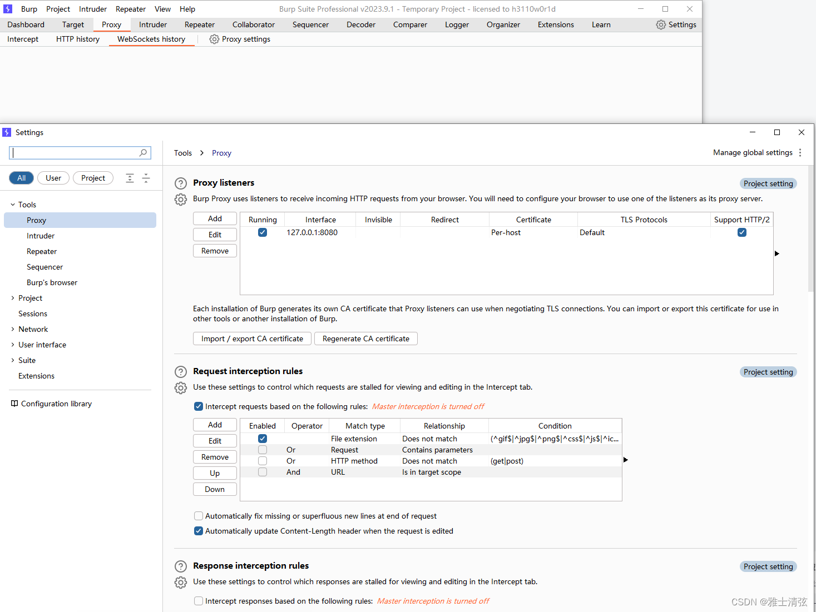Image resolution: width=816 pixels, height=612 pixels.
Task: Click the gear icon under Response interception rules
Action: (181, 582)
